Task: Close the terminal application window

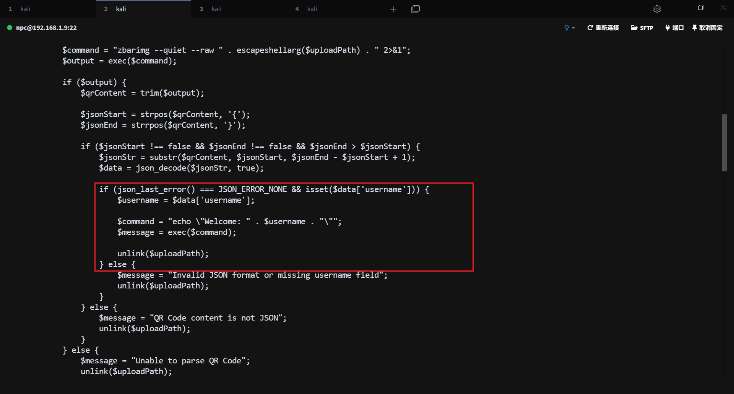Action: [x=723, y=8]
